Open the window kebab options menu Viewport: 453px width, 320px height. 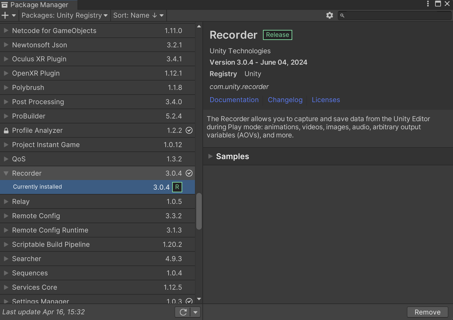click(428, 4)
